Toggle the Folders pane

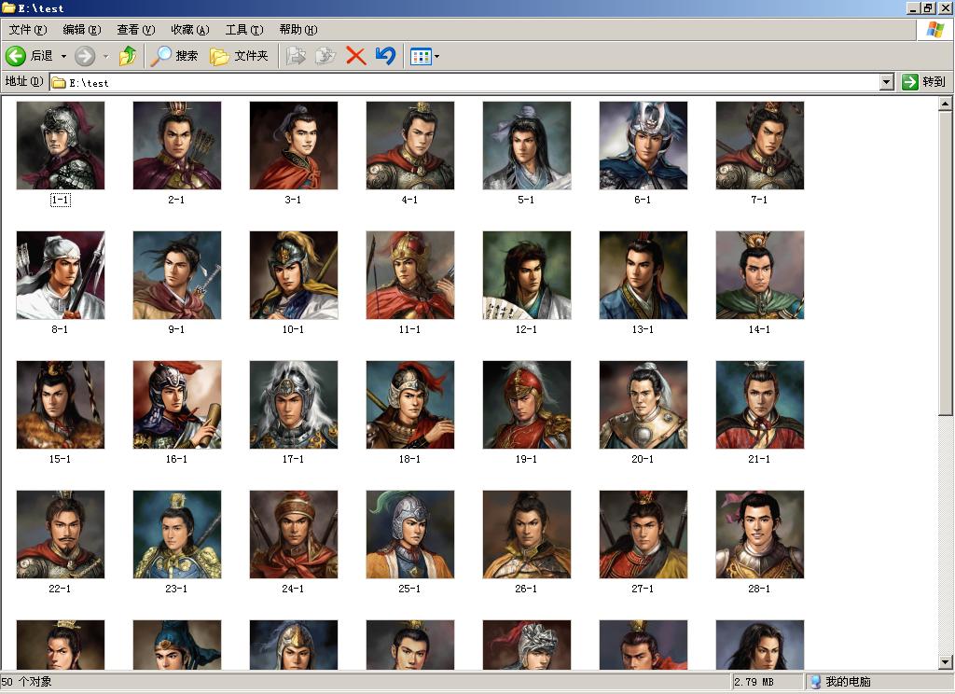(x=240, y=56)
